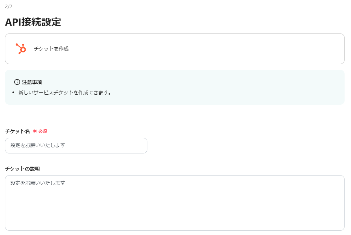Focus the チケット名 text input field
The height and width of the screenshot is (235, 351).
tap(76, 146)
